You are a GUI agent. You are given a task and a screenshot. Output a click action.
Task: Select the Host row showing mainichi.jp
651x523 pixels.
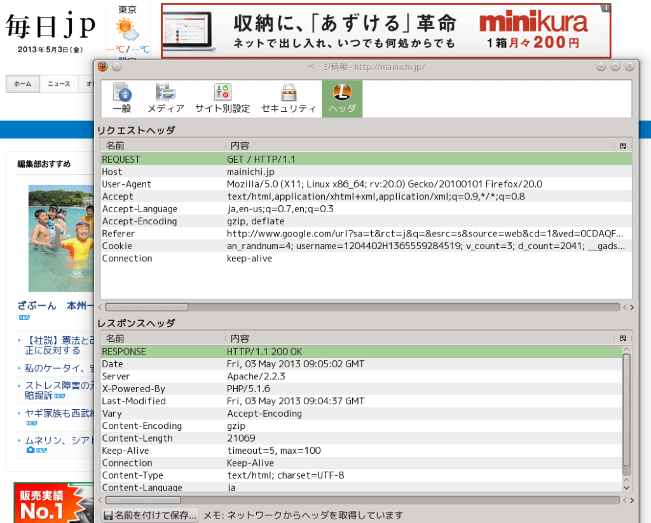coord(366,172)
